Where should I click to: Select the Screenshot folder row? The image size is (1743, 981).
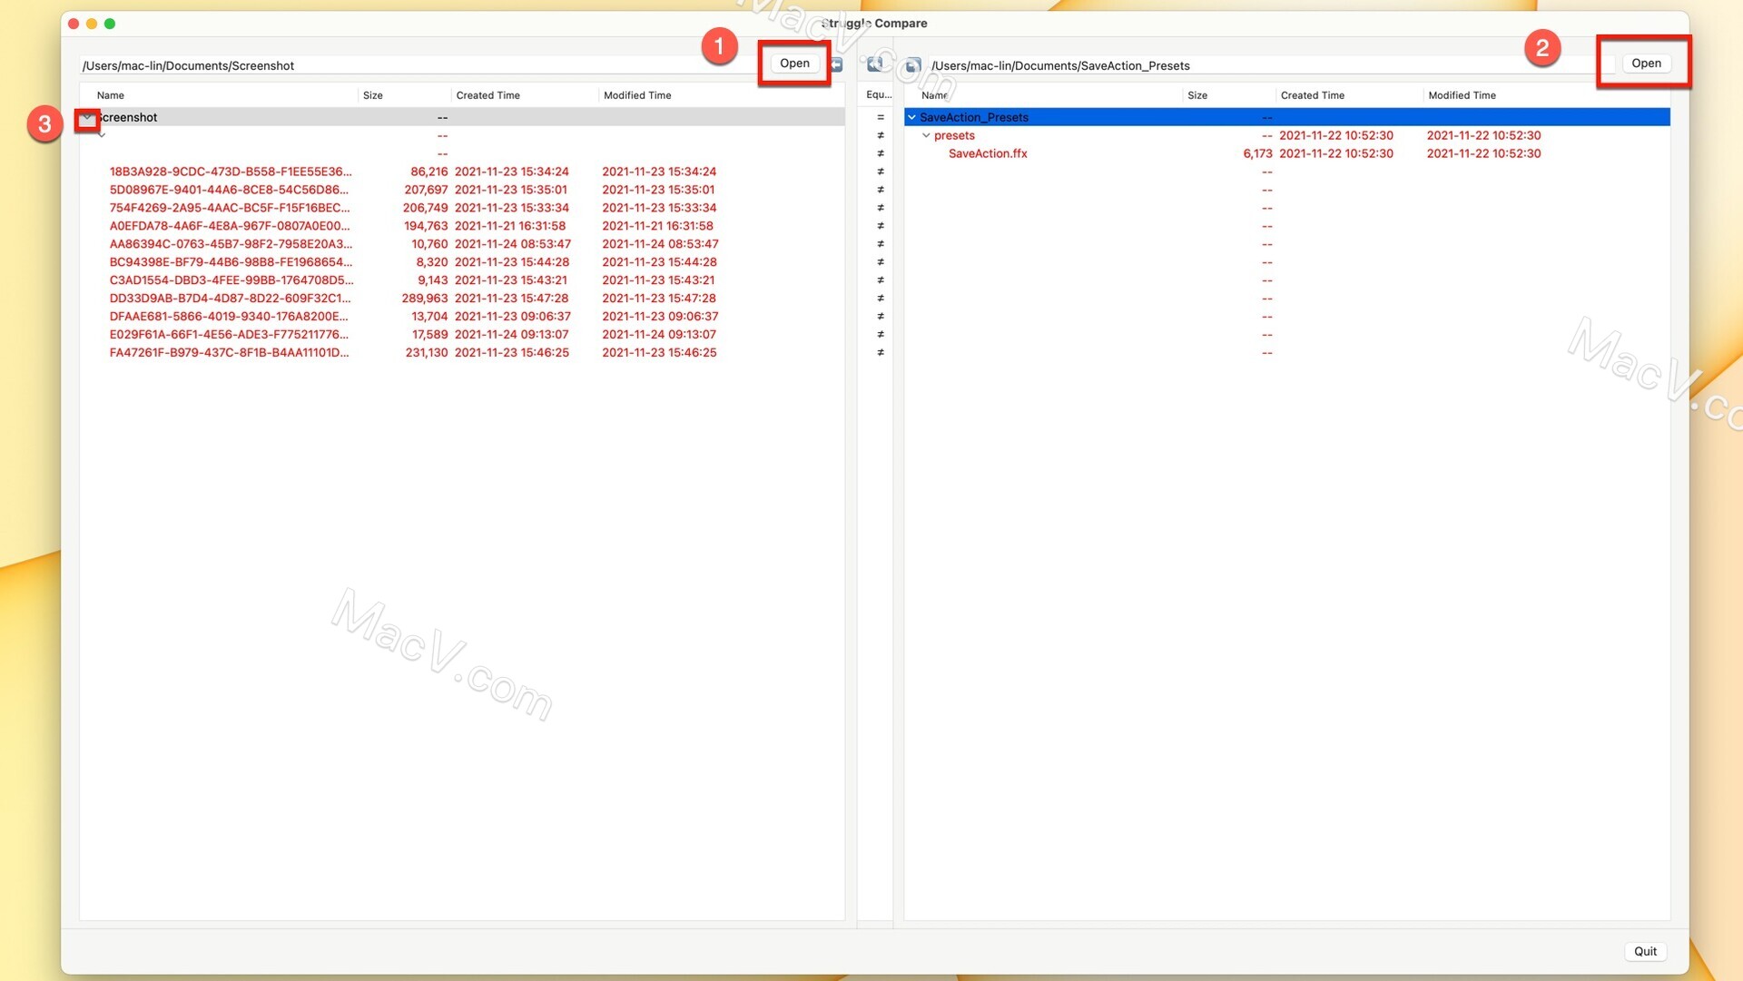point(462,117)
